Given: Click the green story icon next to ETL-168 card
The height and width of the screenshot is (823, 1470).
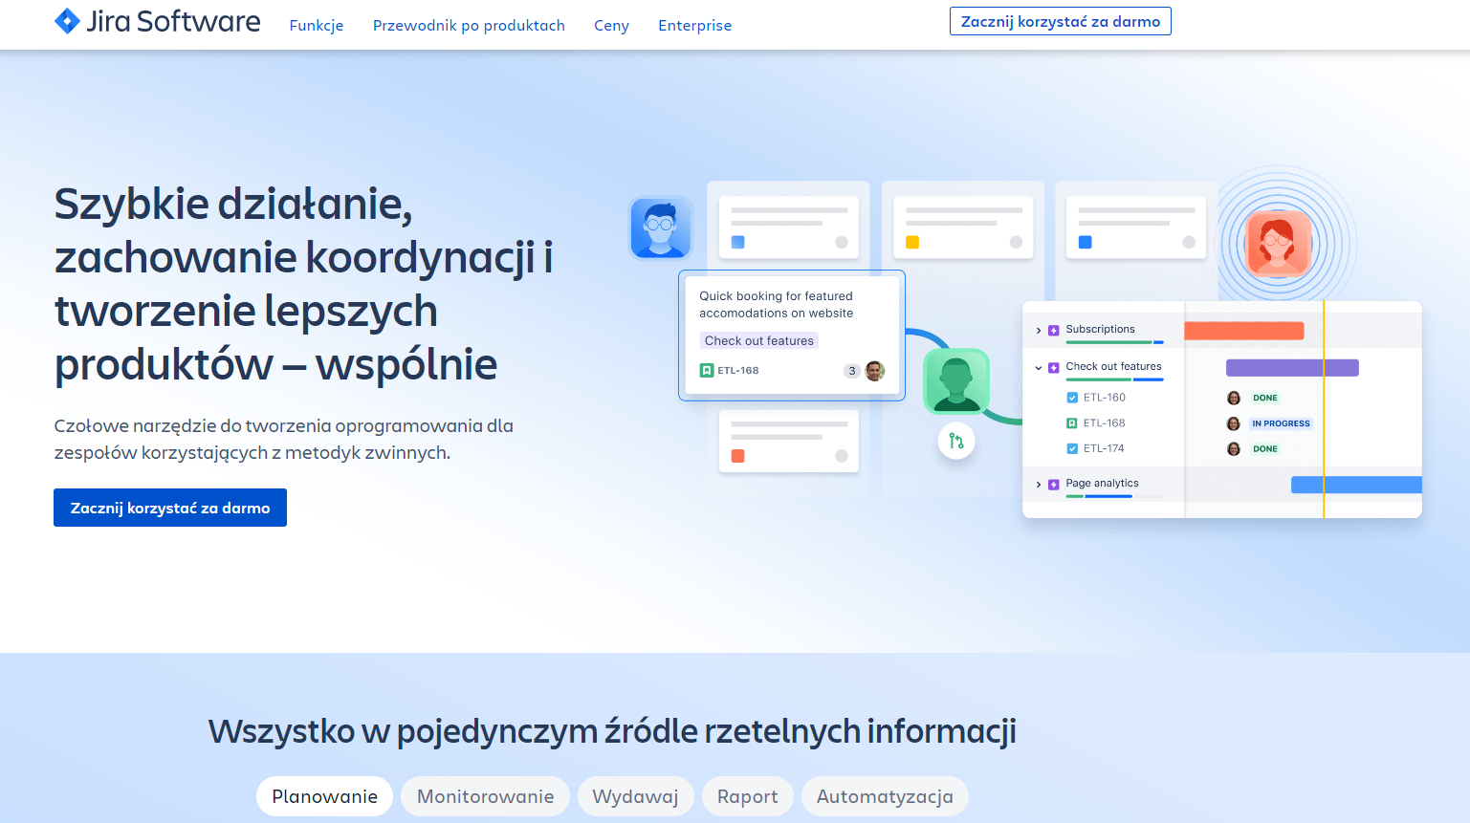Looking at the screenshot, I should click(x=707, y=370).
